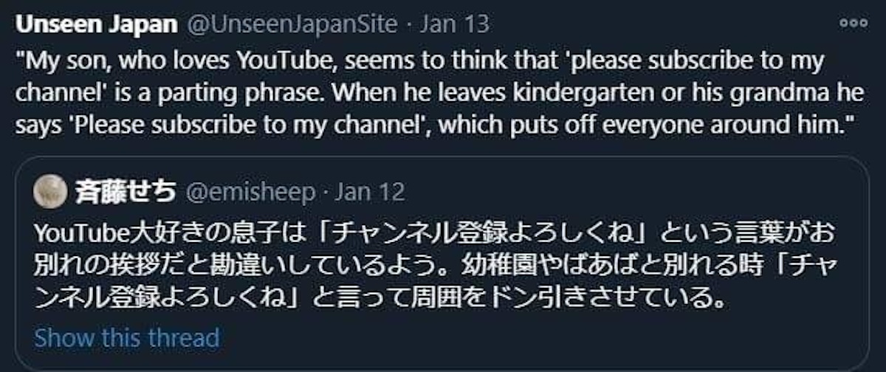
Task: Open the Jan 12 quoted tweet timestamp
Action: [369, 193]
